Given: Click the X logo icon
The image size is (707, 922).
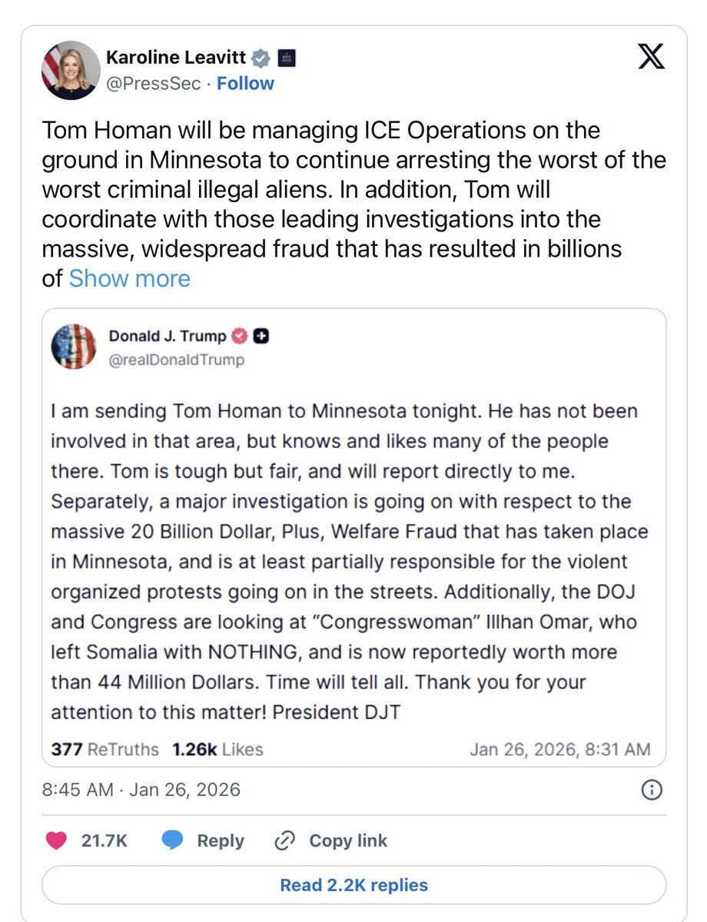Looking at the screenshot, I should pyautogui.click(x=651, y=59).
